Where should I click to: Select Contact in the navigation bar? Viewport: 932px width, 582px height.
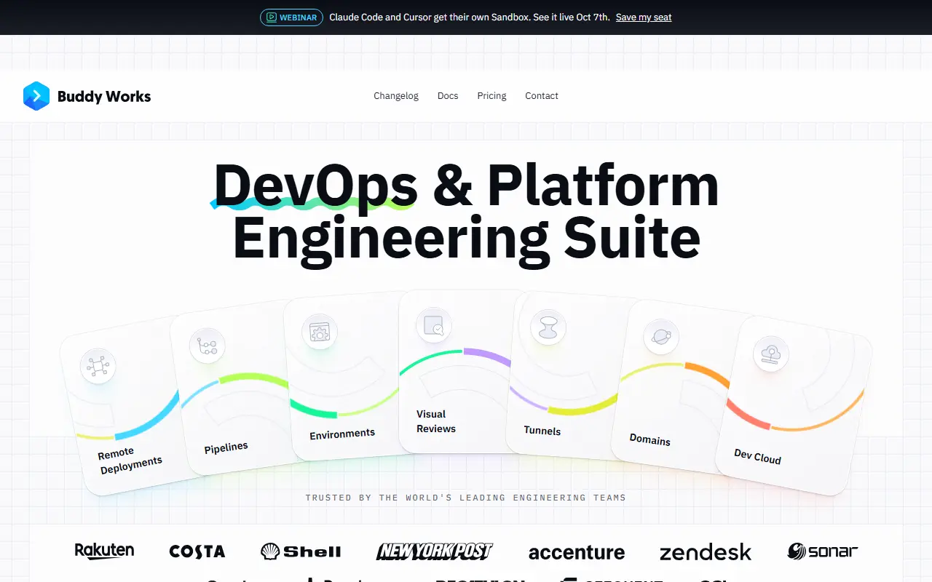542,96
